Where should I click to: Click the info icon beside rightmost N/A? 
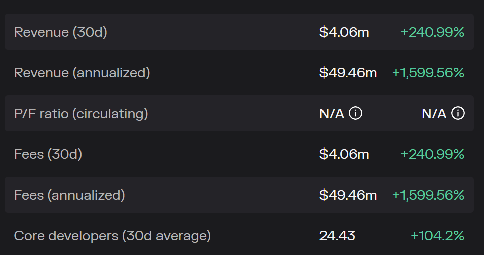[458, 114]
